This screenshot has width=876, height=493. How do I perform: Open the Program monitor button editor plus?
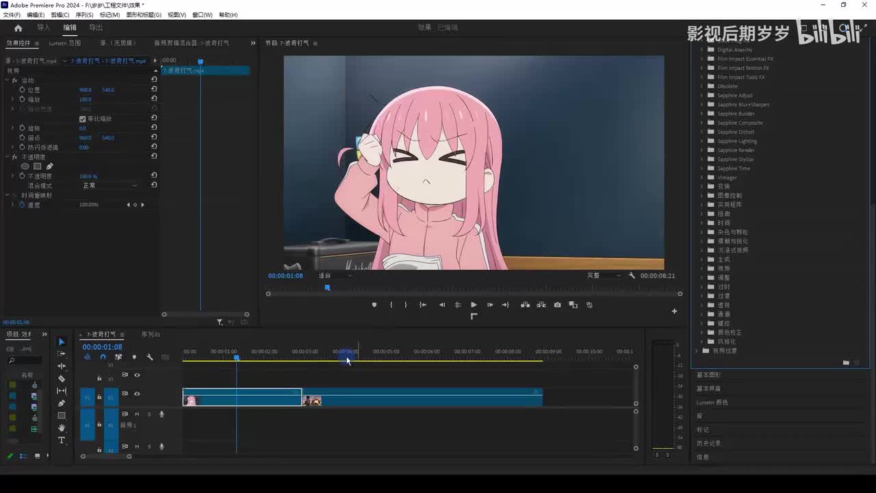click(x=674, y=311)
